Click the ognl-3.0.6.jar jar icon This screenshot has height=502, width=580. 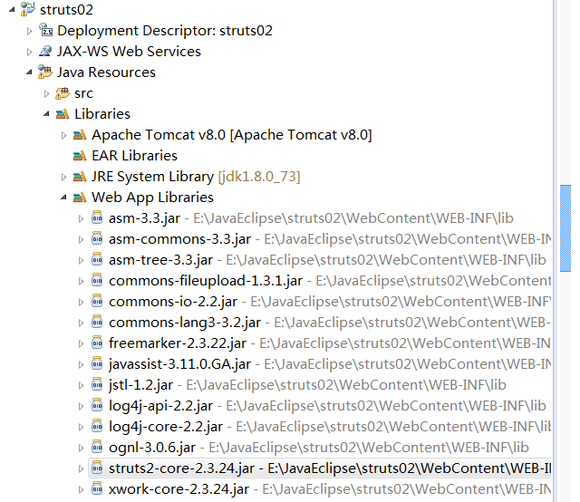pos(97,448)
